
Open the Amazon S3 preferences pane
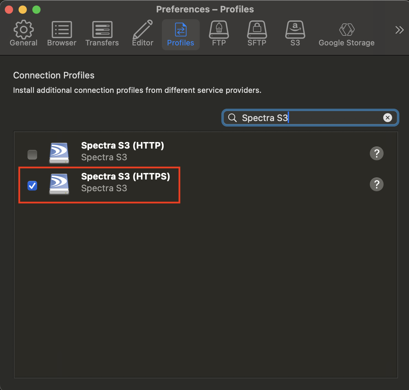[x=295, y=34]
